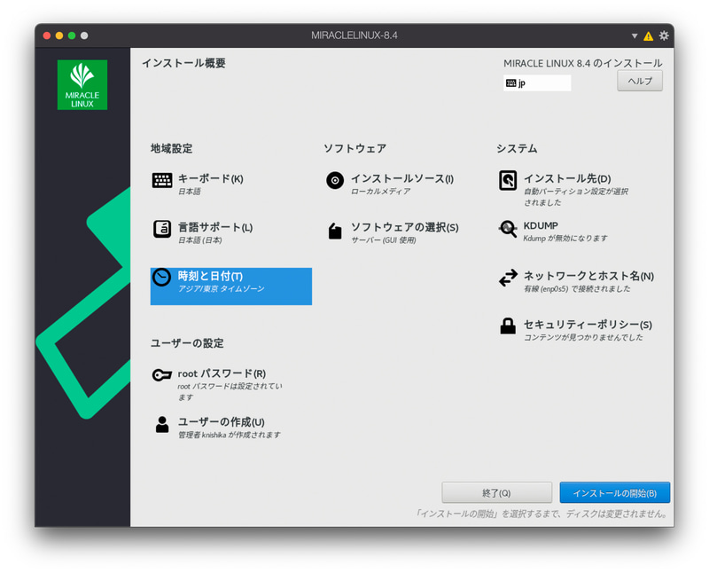Click the ヘルプ button

pyautogui.click(x=640, y=81)
